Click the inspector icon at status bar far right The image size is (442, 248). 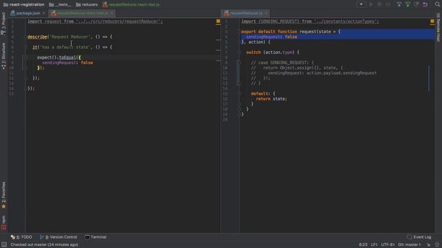point(437,245)
